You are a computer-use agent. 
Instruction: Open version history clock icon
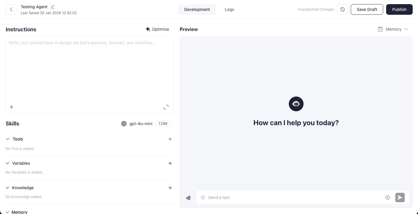342,9
